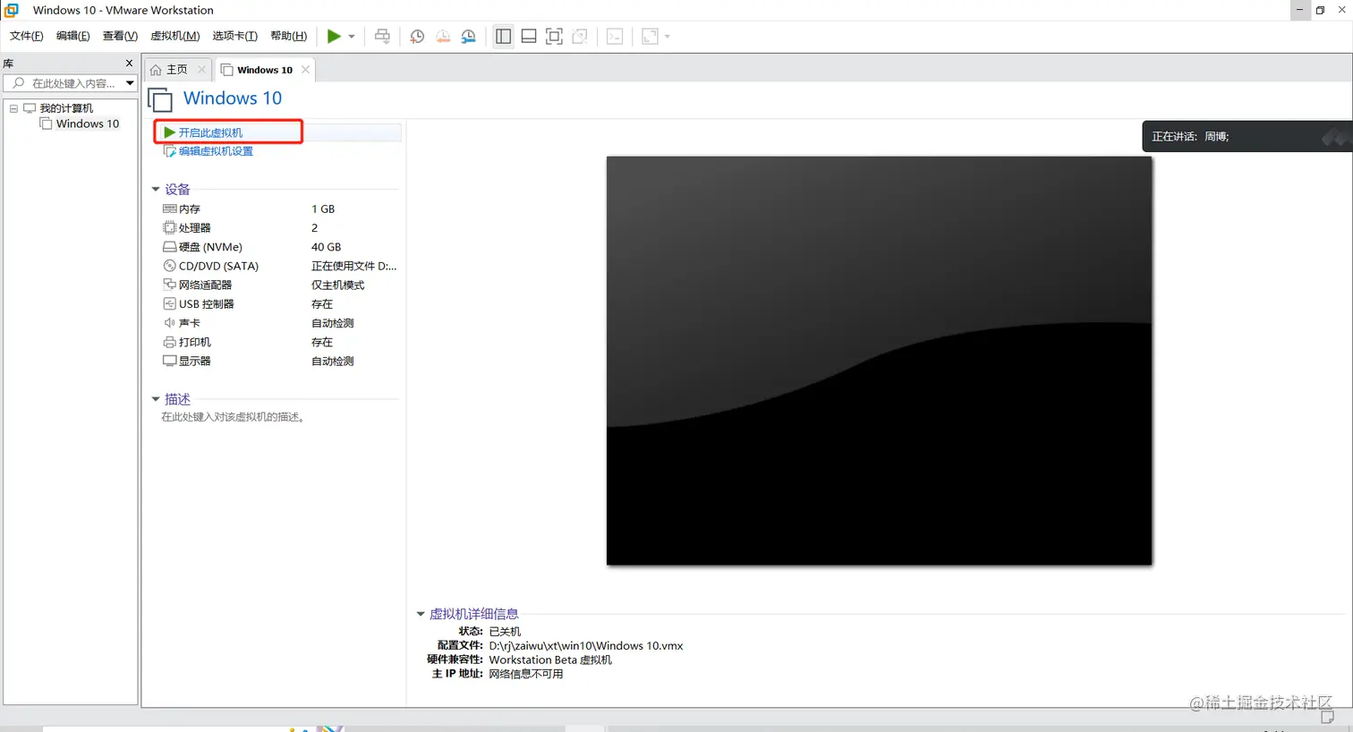
Task: Open the 编辑(E) menu
Action: (x=72, y=36)
